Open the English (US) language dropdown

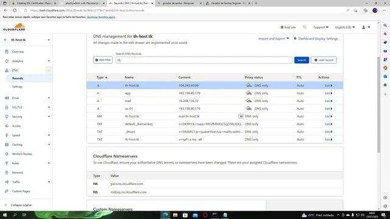pos(345,27)
